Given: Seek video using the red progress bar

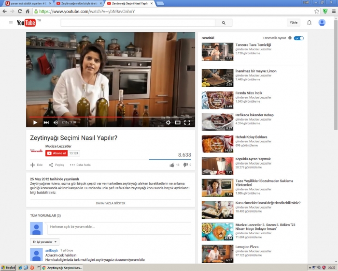Looking at the screenshot, I should tap(111, 117).
